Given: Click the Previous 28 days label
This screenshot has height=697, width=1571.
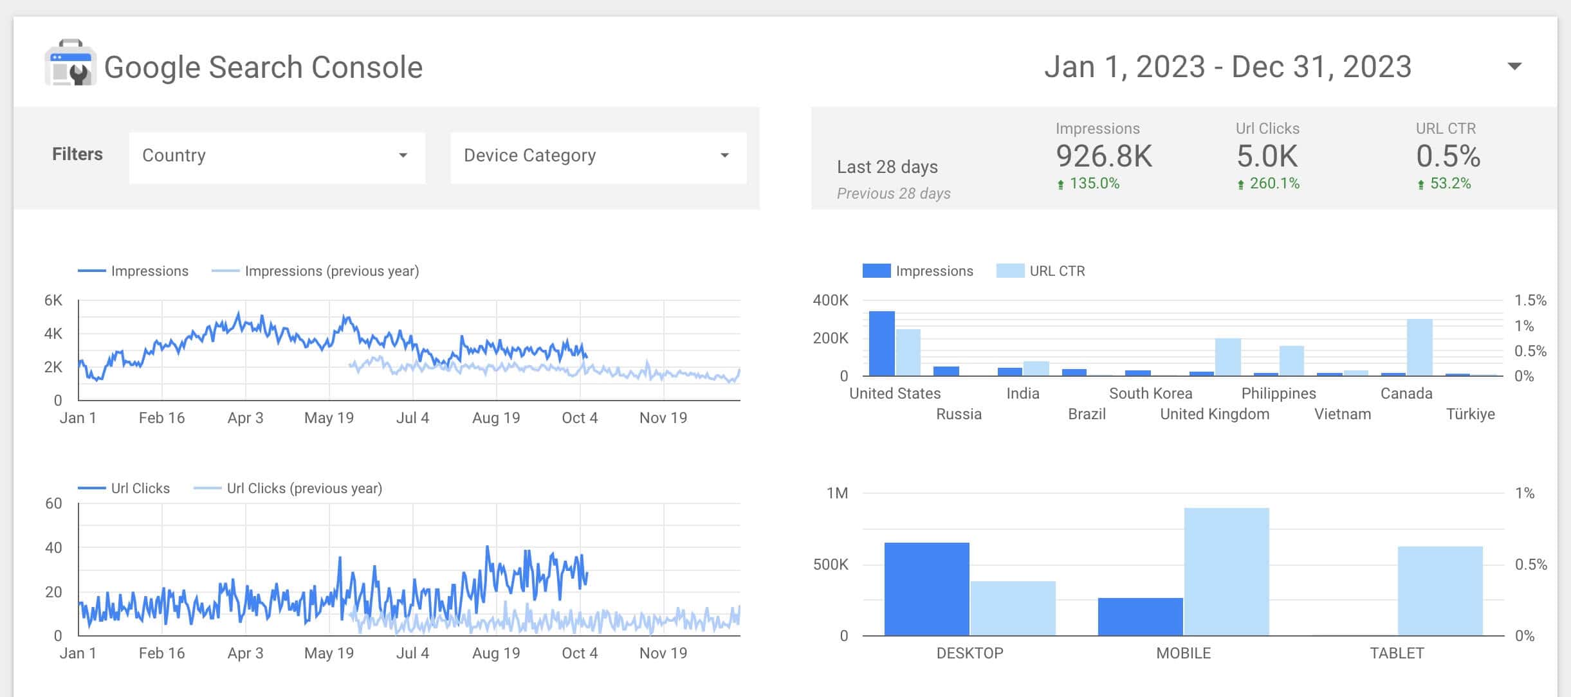Looking at the screenshot, I should coord(894,194).
